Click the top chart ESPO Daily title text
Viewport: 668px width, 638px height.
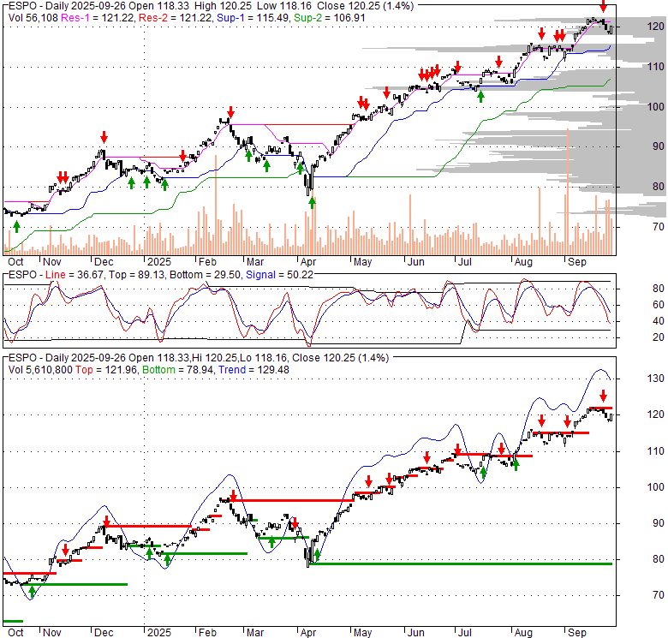[x=211, y=6]
